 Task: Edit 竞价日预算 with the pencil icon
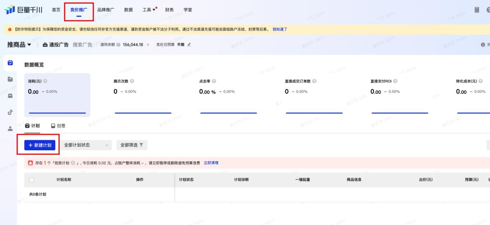coord(189,44)
